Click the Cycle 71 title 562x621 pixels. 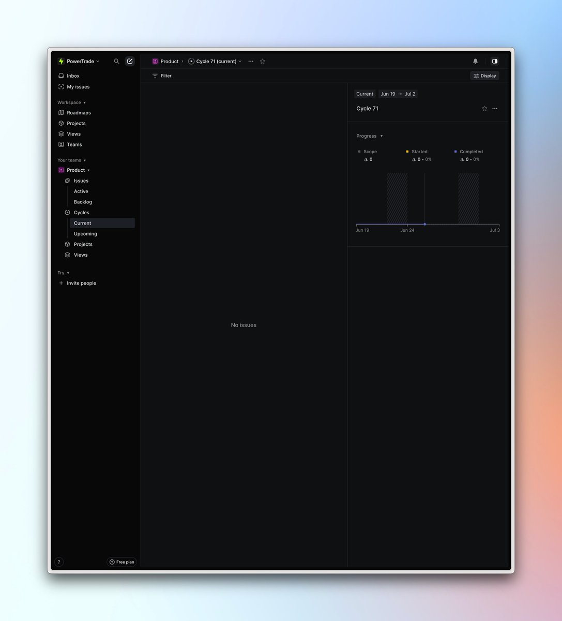pos(367,109)
